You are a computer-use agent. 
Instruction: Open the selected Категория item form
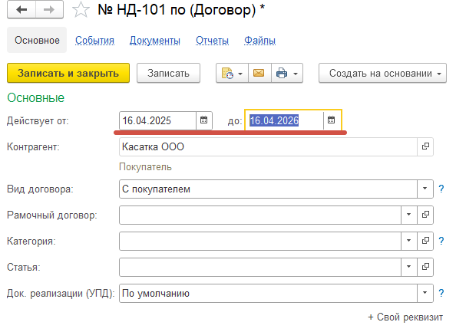click(x=425, y=241)
